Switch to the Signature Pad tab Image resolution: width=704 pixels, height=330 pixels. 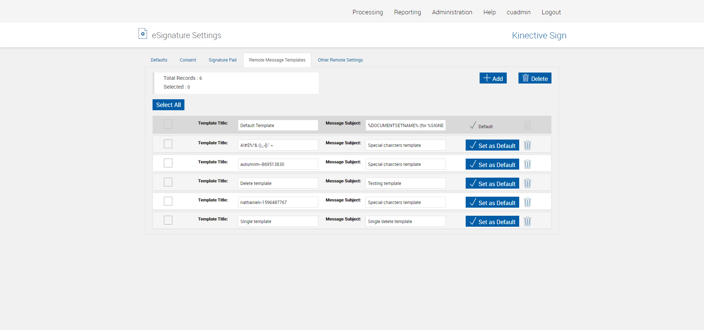tap(222, 60)
